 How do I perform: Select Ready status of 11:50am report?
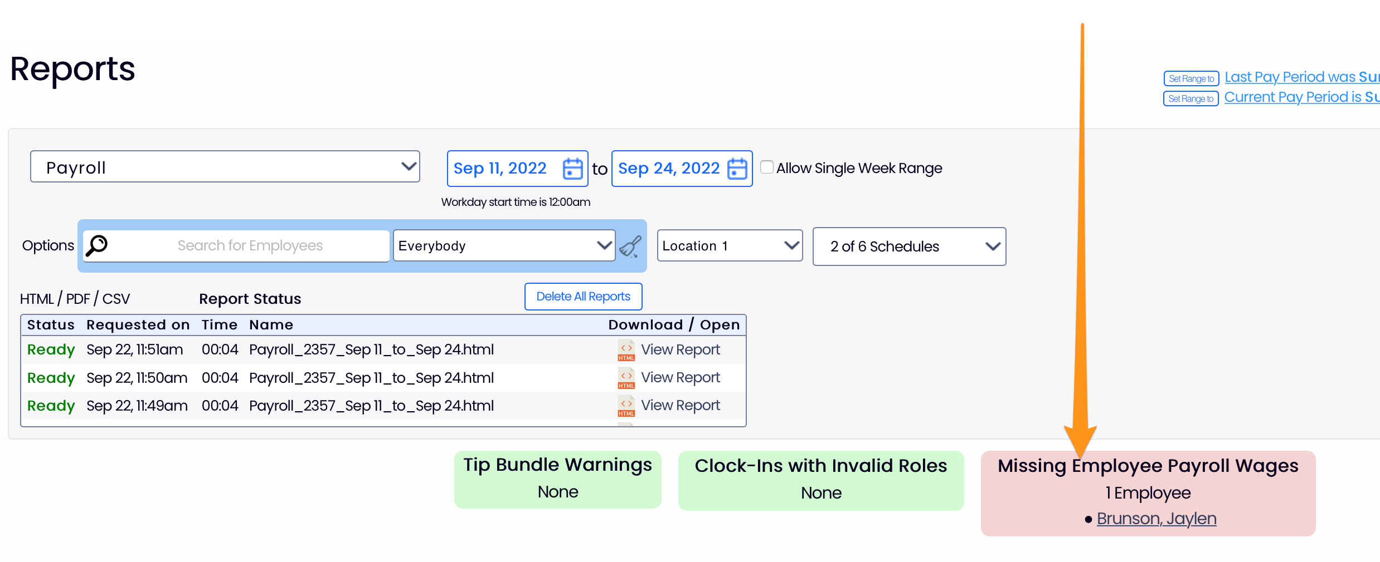[51, 378]
